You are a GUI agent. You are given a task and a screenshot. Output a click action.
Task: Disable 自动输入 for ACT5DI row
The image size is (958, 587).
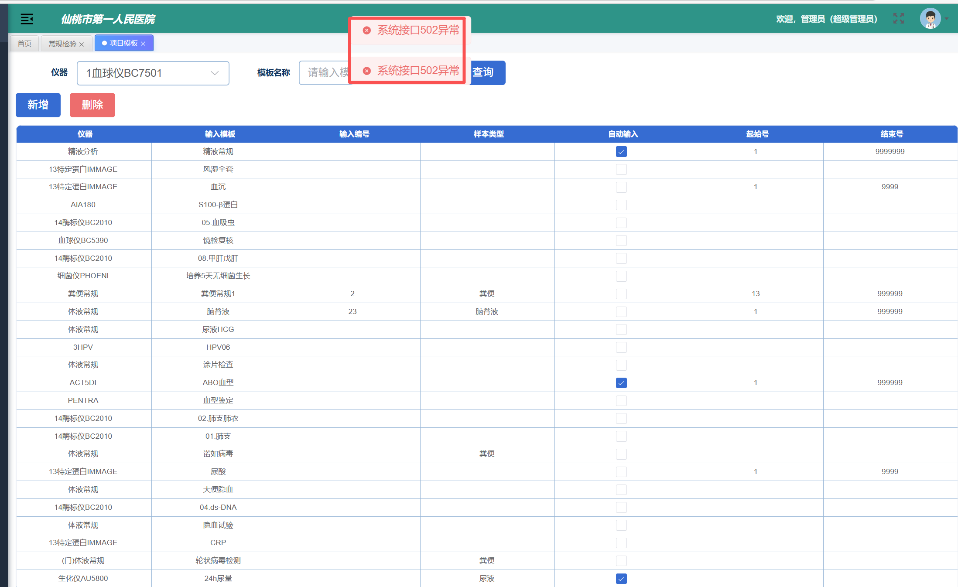coord(621,383)
